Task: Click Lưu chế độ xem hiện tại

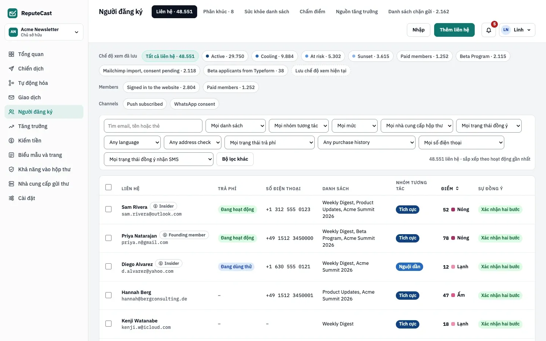Action: click(x=321, y=71)
